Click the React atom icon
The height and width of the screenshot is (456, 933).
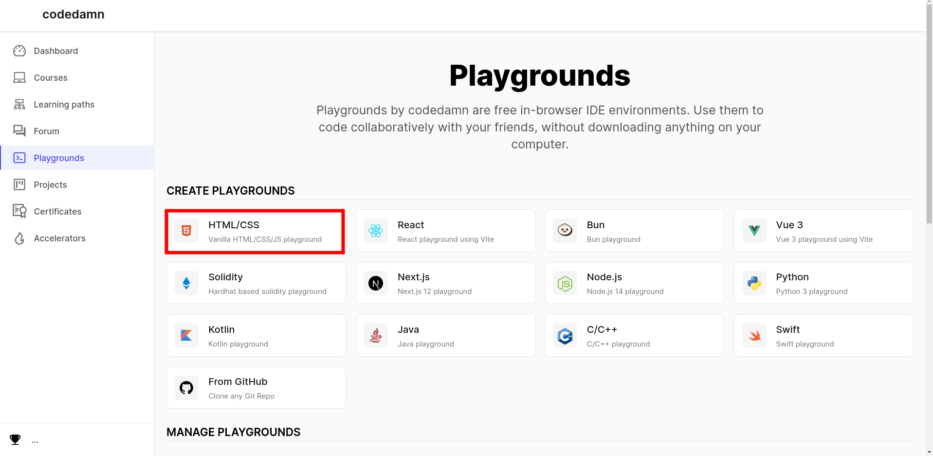pos(376,231)
